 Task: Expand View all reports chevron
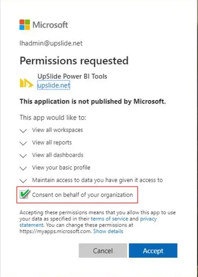(23, 143)
